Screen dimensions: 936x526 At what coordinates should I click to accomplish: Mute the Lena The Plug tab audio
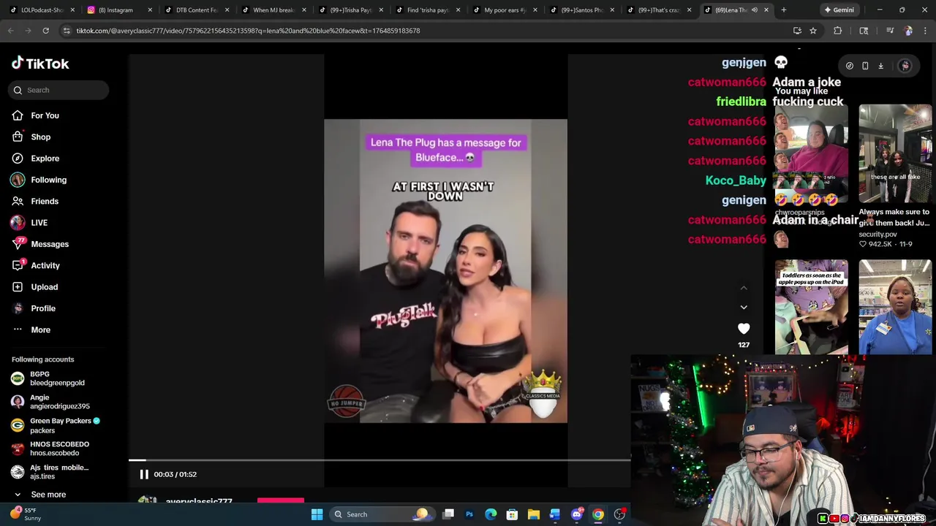pos(755,10)
